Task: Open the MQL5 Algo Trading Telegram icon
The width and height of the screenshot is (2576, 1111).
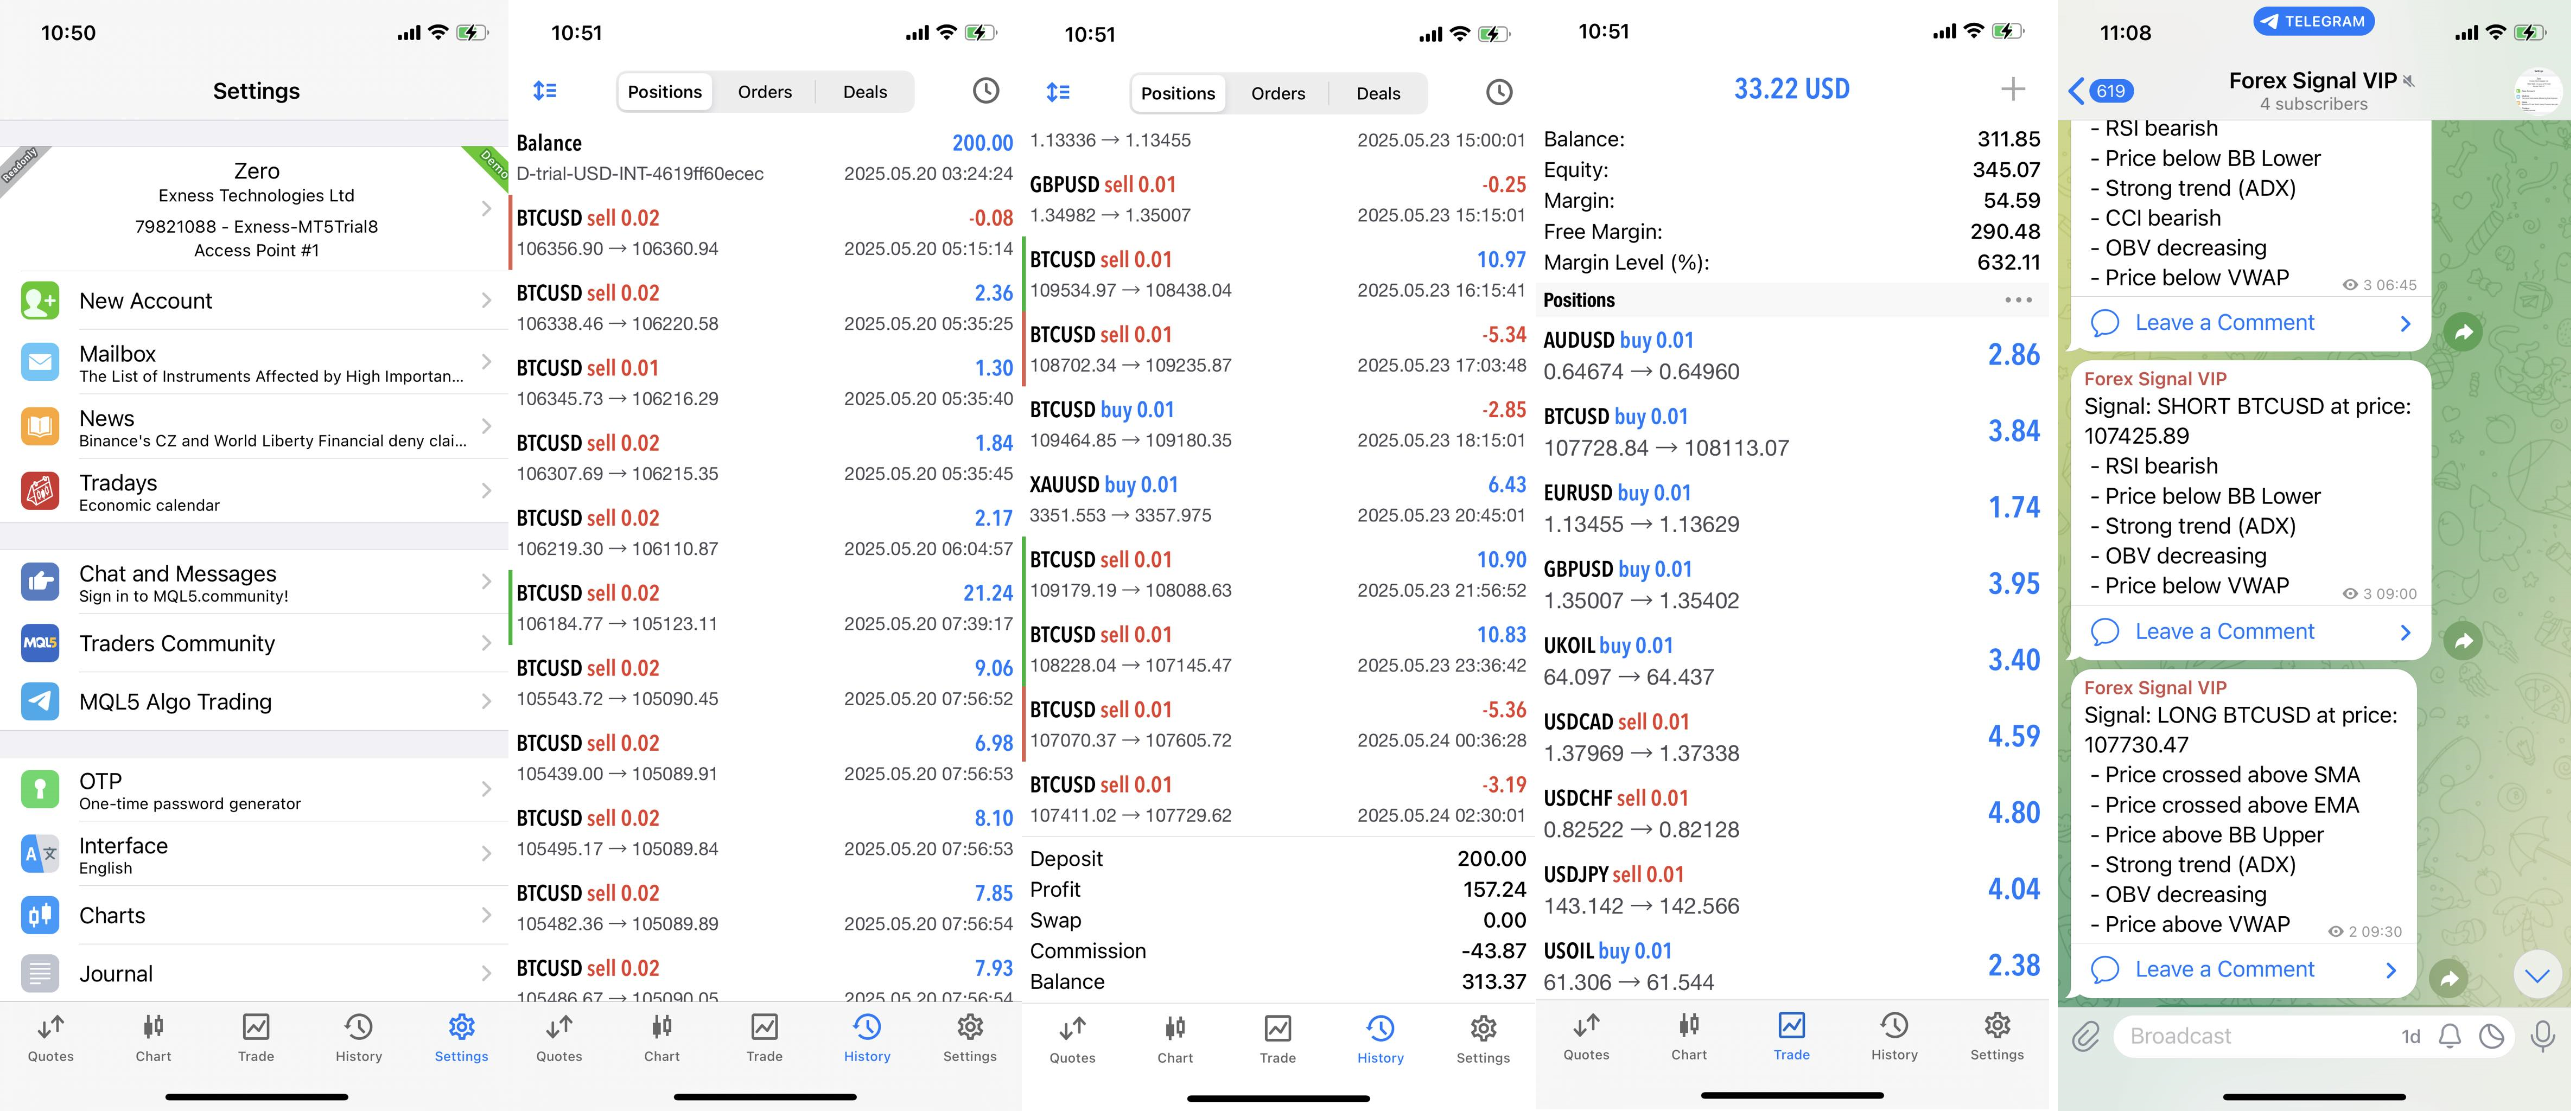Action: click(40, 701)
